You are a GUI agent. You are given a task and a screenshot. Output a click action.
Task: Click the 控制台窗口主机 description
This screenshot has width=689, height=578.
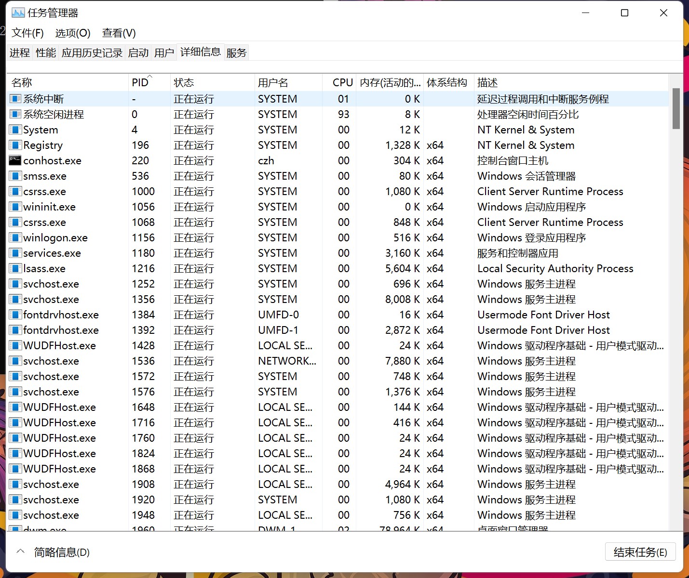tap(513, 160)
